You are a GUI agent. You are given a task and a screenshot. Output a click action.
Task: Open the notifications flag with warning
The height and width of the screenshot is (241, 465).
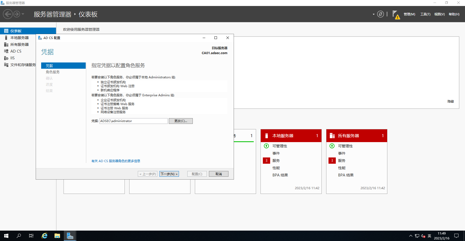pyautogui.click(x=396, y=15)
